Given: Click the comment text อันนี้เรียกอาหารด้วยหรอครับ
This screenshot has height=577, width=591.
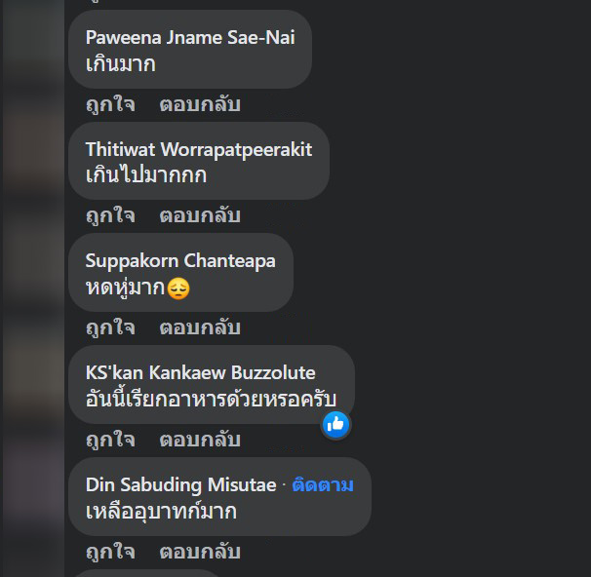Looking at the screenshot, I should [x=211, y=398].
